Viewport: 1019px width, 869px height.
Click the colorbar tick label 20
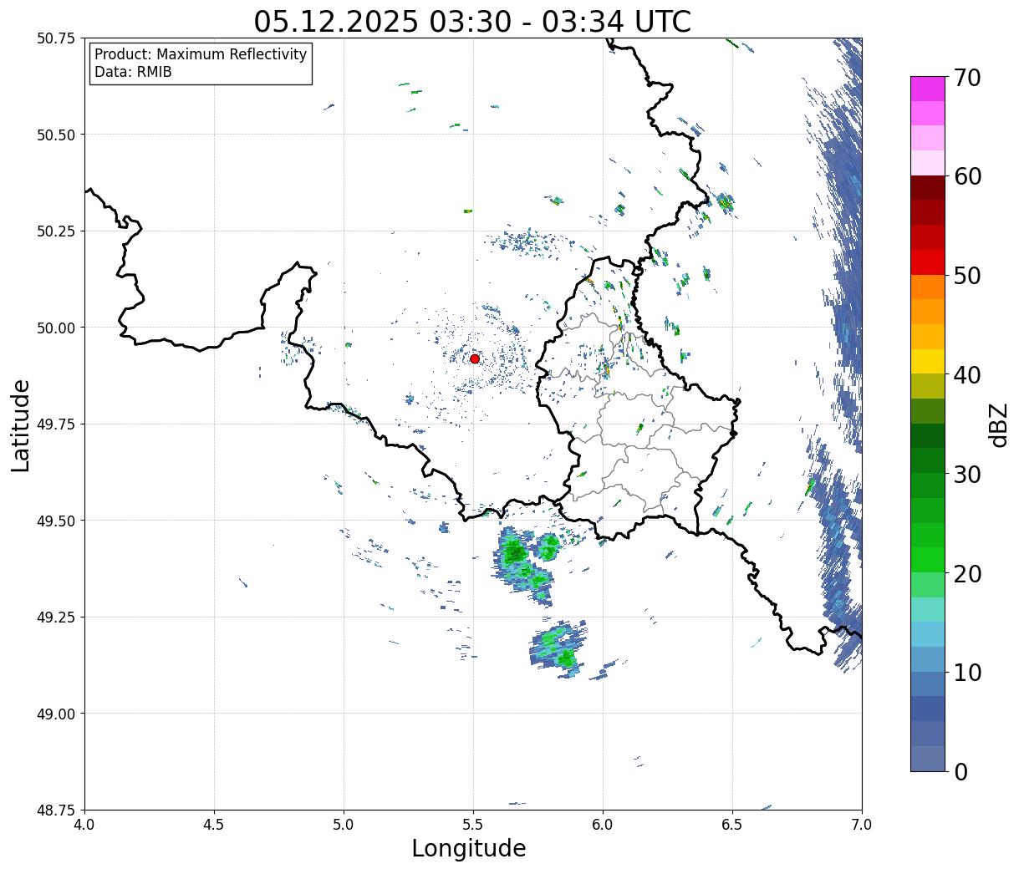click(x=968, y=573)
